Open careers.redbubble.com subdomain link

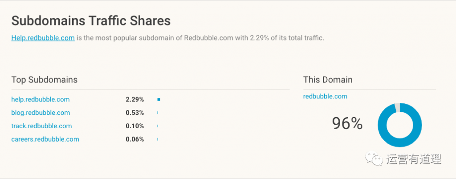click(x=45, y=139)
